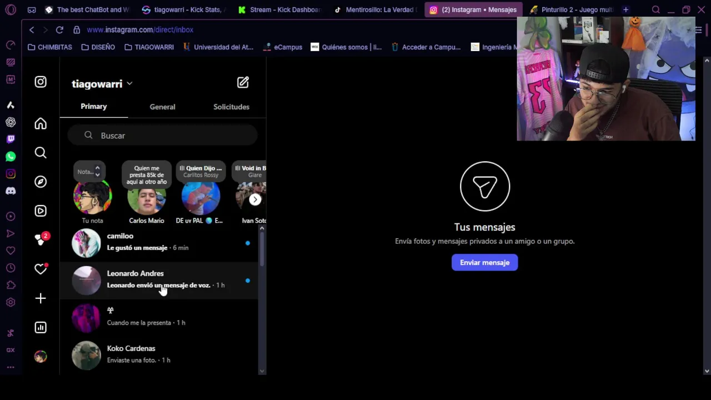The image size is (711, 400).
Task: Open Twitch in Opera sidebar
Action: click(11, 139)
